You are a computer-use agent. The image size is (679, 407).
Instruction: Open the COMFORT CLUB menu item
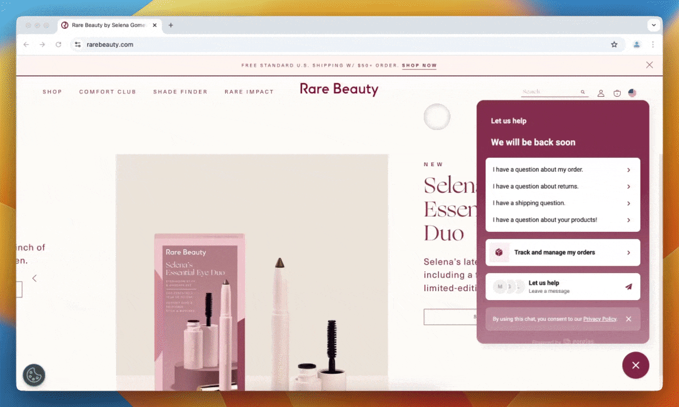click(108, 92)
